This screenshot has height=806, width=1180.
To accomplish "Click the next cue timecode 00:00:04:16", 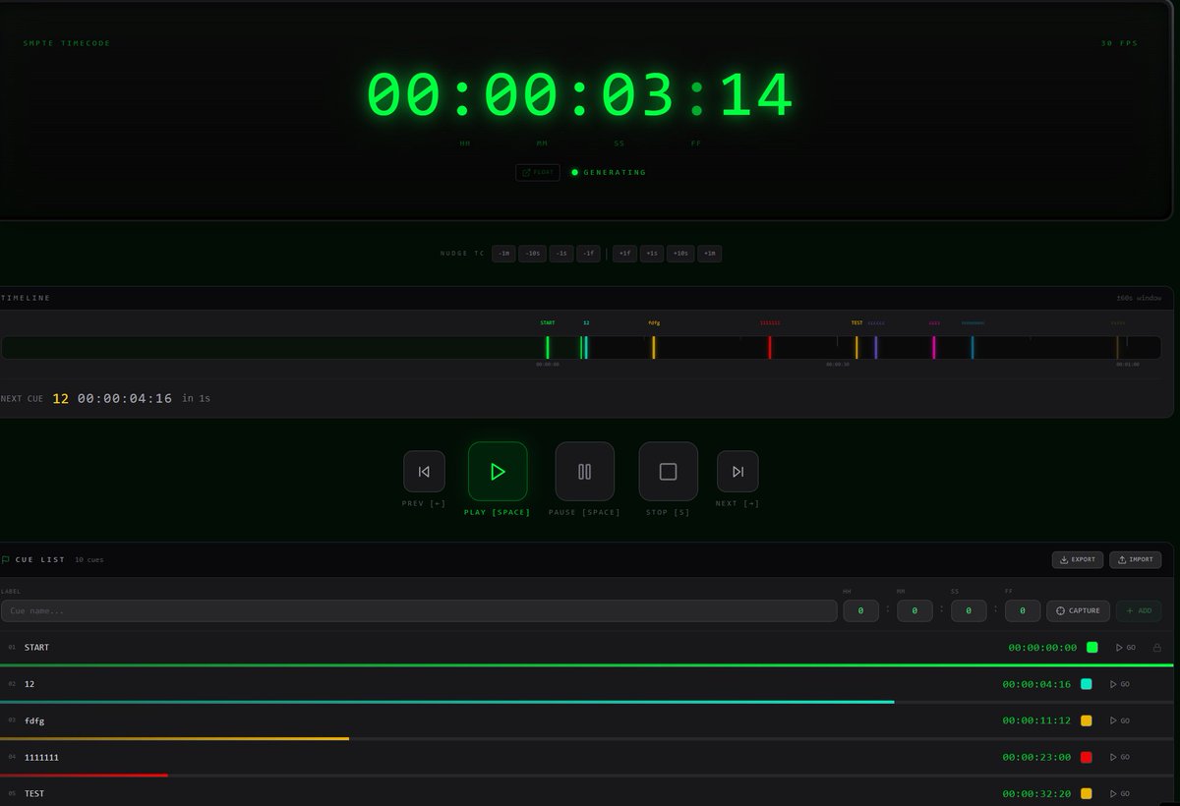I will pyautogui.click(x=125, y=398).
